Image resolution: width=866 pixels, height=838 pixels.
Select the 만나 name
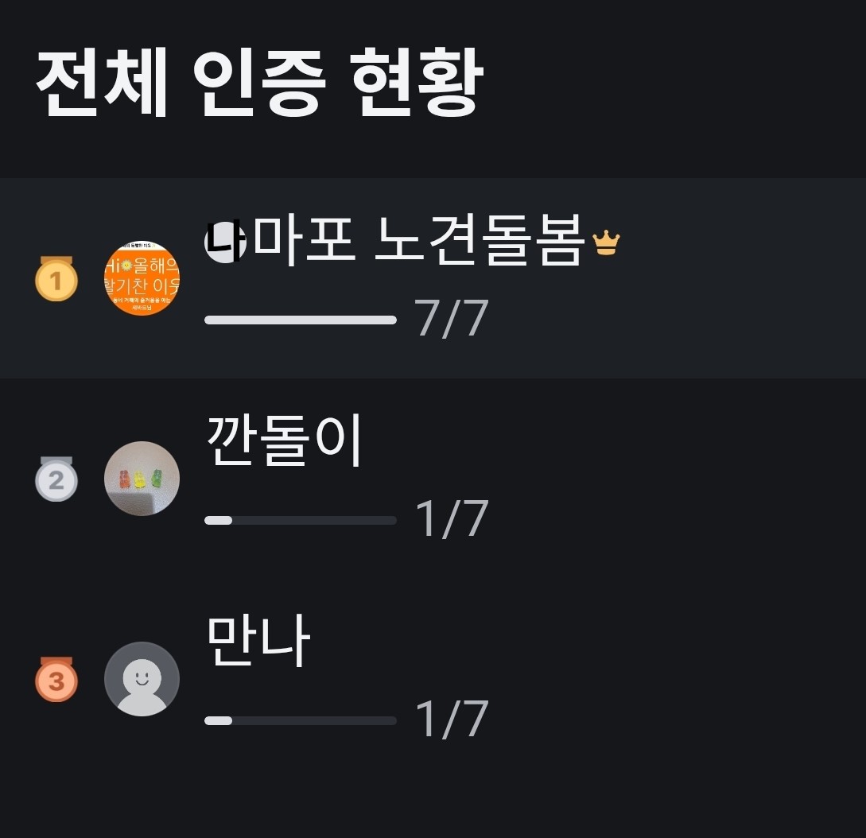click(258, 641)
